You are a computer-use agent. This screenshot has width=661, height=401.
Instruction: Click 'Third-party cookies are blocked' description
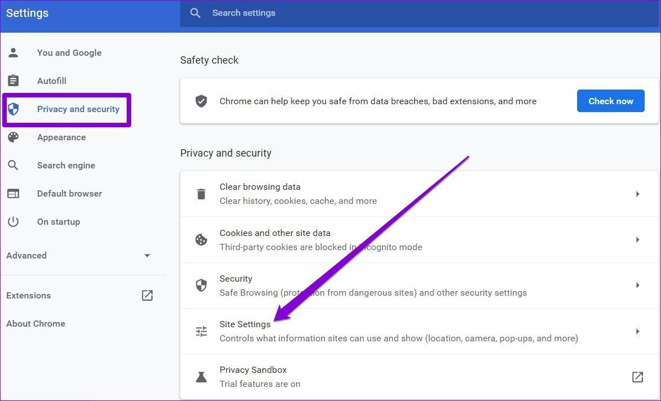[320, 247]
